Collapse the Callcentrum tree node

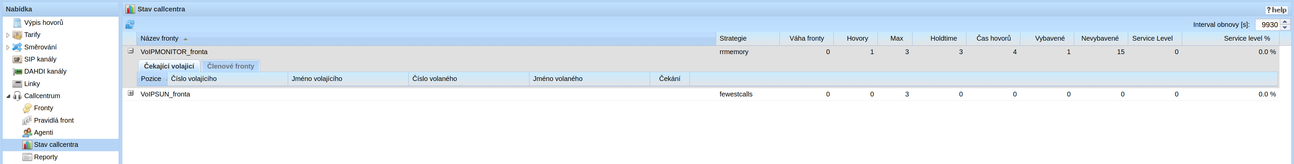(x=7, y=96)
